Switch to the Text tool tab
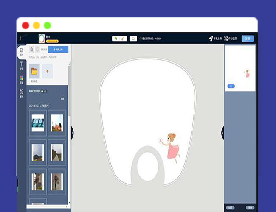 (x=21, y=65)
